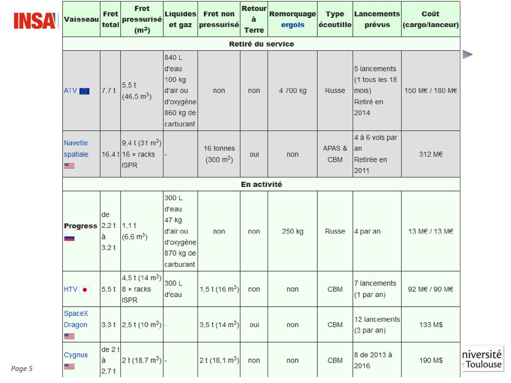Click the En activité section row
Image resolution: width=511 pixels, height=383 pixels.
coord(261,185)
